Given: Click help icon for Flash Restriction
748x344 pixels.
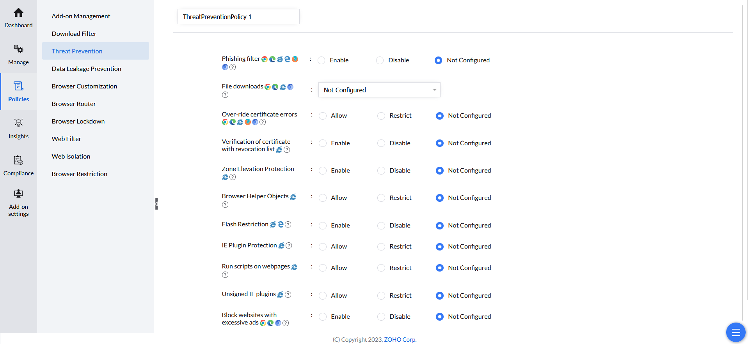Looking at the screenshot, I should (288, 224).
